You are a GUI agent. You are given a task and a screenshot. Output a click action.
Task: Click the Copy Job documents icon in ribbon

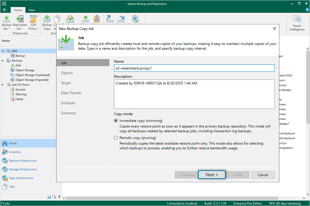(57, 19)
